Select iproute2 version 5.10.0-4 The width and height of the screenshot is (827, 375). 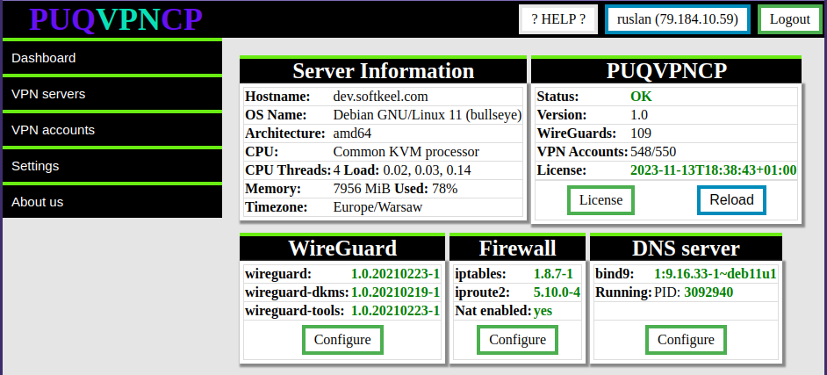pyautogui.click(x=557, y=292)
